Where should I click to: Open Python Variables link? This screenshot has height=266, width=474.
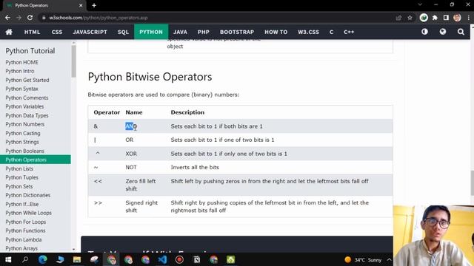24,106
